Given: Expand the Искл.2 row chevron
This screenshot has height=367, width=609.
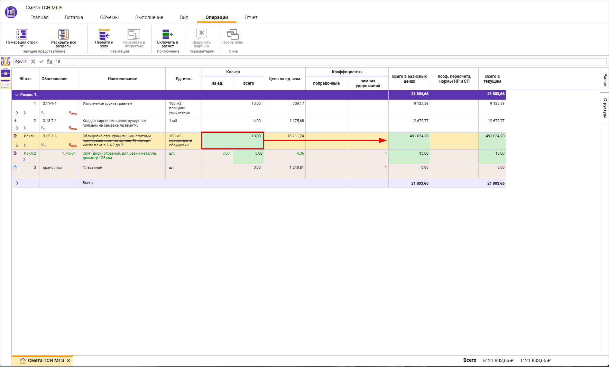Looking at the screenshot, I should point(24,159).
